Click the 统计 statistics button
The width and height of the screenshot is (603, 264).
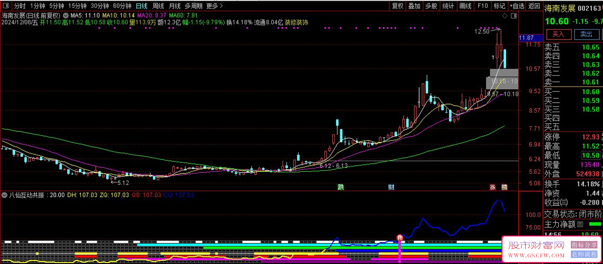click(x=448, y=6)
